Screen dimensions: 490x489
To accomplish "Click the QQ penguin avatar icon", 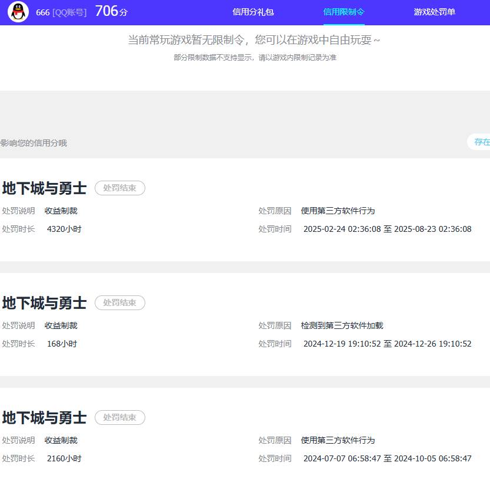I will [18, 12].
